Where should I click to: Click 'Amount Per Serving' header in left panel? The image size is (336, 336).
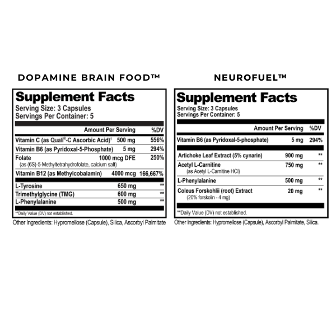pos(110,130)
